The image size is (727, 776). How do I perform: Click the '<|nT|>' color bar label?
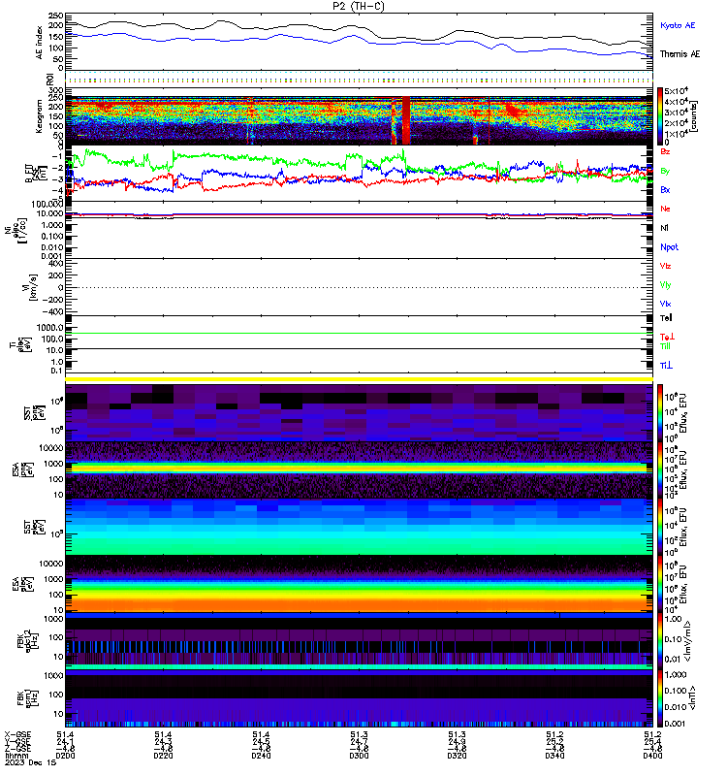tap(691, 697)
